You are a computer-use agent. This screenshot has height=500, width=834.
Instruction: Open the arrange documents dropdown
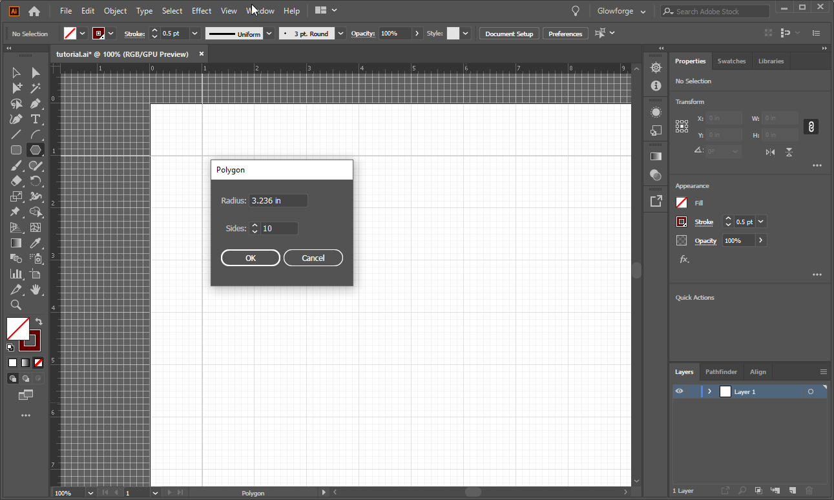point(326,10)
